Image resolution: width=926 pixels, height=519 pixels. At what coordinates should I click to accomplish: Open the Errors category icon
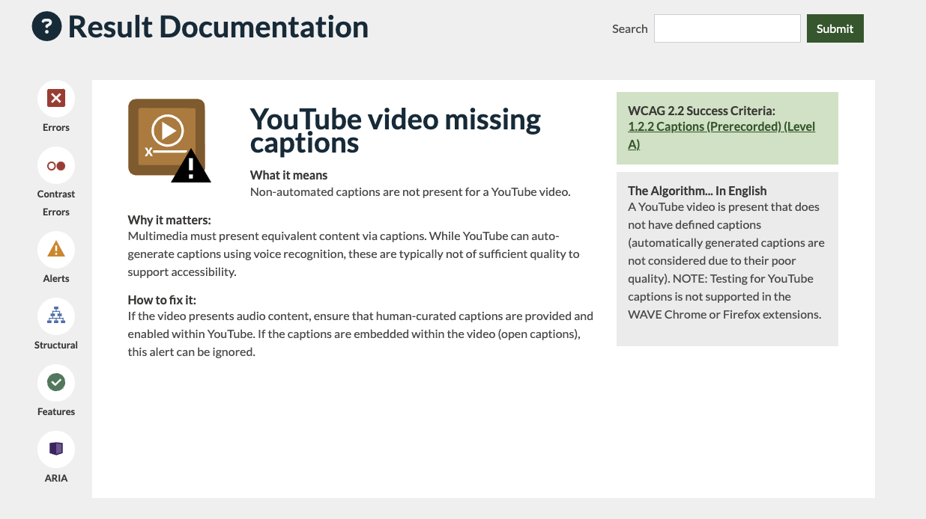point(56,99)
